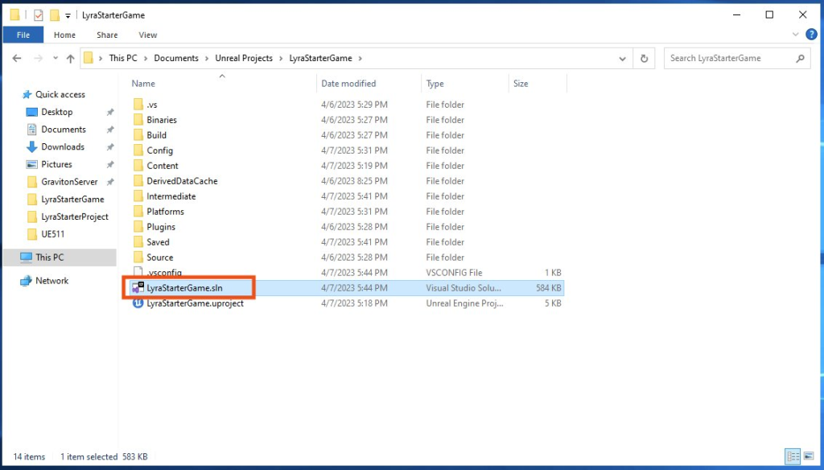Select the Saved folder icon
Viewport: 824px width, 470px height.
coord(138,241)
